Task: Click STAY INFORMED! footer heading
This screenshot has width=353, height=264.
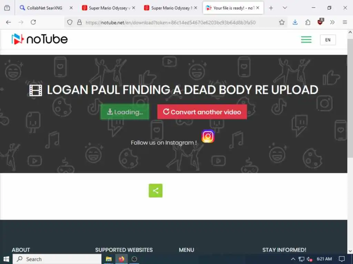Action: coord(284,250)
